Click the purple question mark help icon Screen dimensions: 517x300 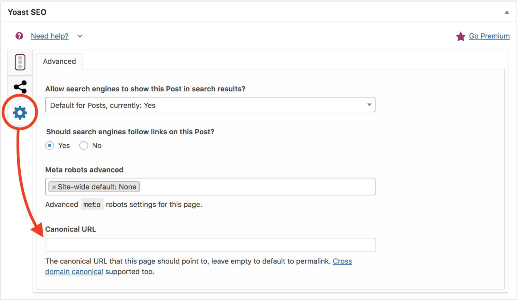point(19,36)
